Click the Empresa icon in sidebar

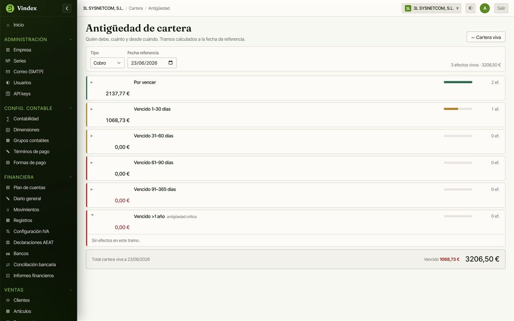[8, 50]
